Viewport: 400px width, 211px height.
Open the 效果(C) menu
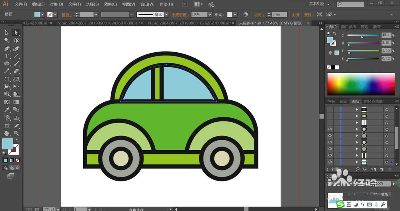tap(110, 4)
